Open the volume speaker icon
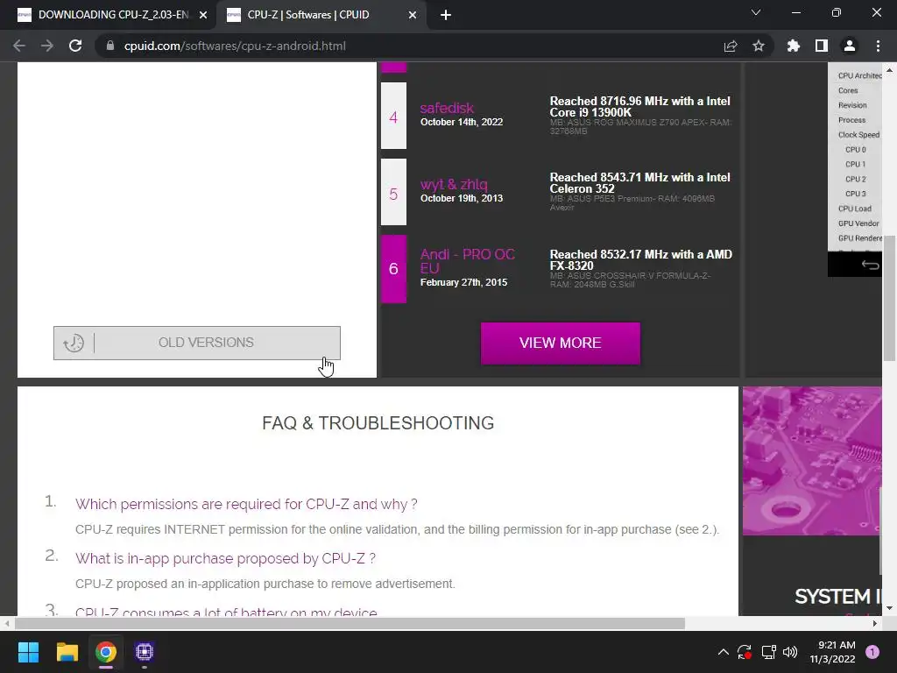 (790, 652)
